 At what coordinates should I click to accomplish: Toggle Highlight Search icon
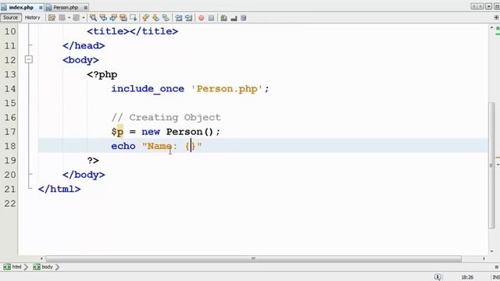point(123,18)
